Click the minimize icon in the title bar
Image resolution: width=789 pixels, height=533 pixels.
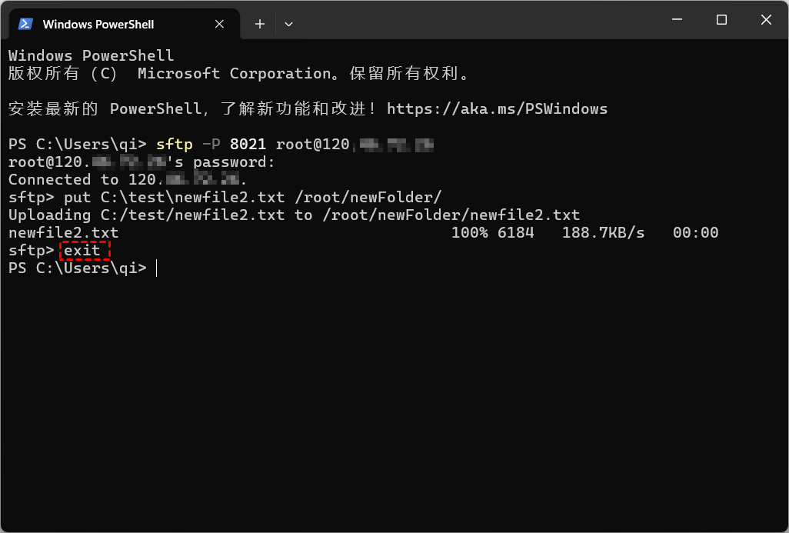pos(677,20)
